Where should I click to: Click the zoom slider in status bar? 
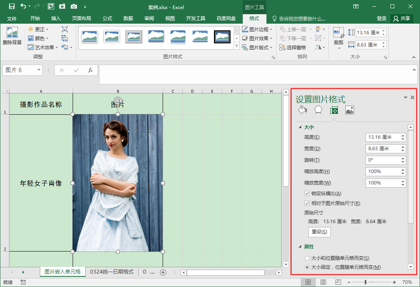pos(366,282)
